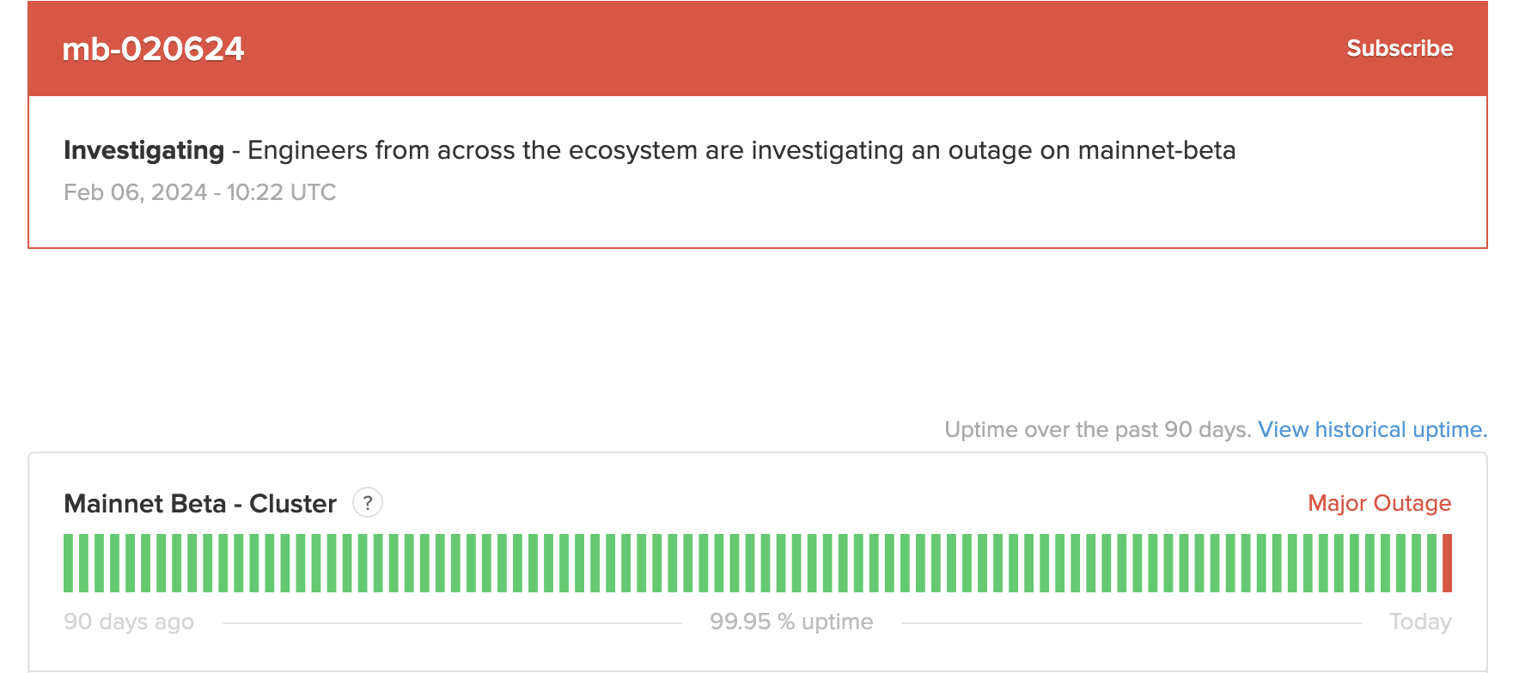Select the oldest green uptime bar
Viewport: 1519px width, 673px height.
pos(68,563)
